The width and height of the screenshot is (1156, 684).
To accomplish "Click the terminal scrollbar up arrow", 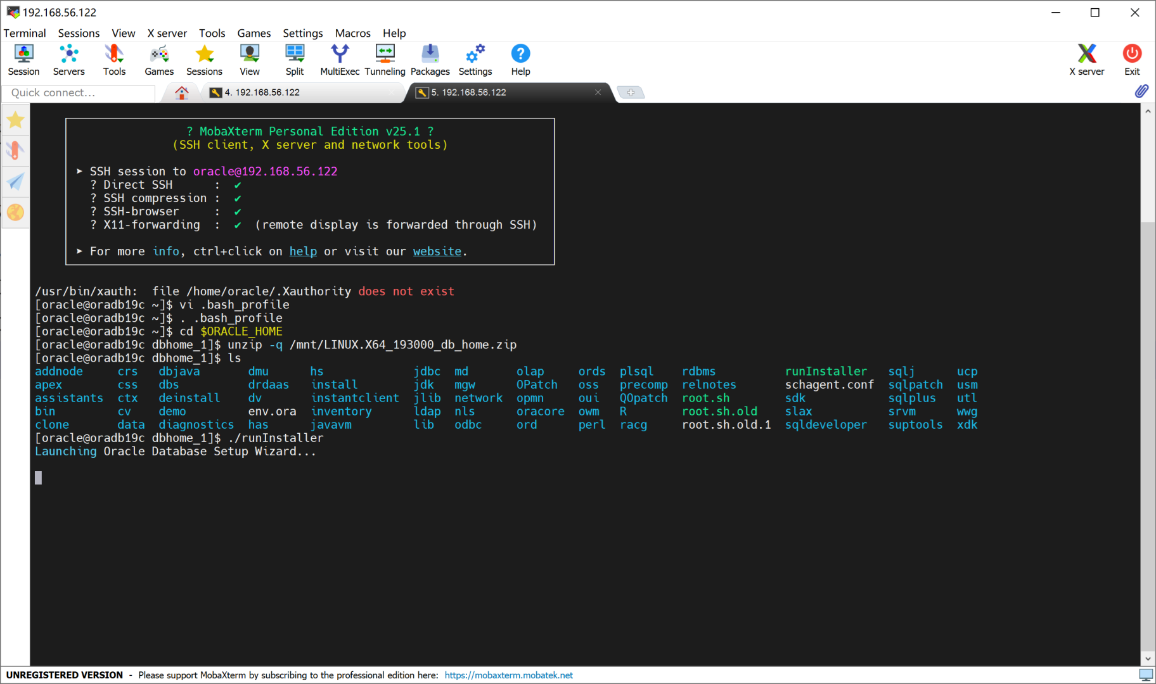I will [x=1148, y=111].
